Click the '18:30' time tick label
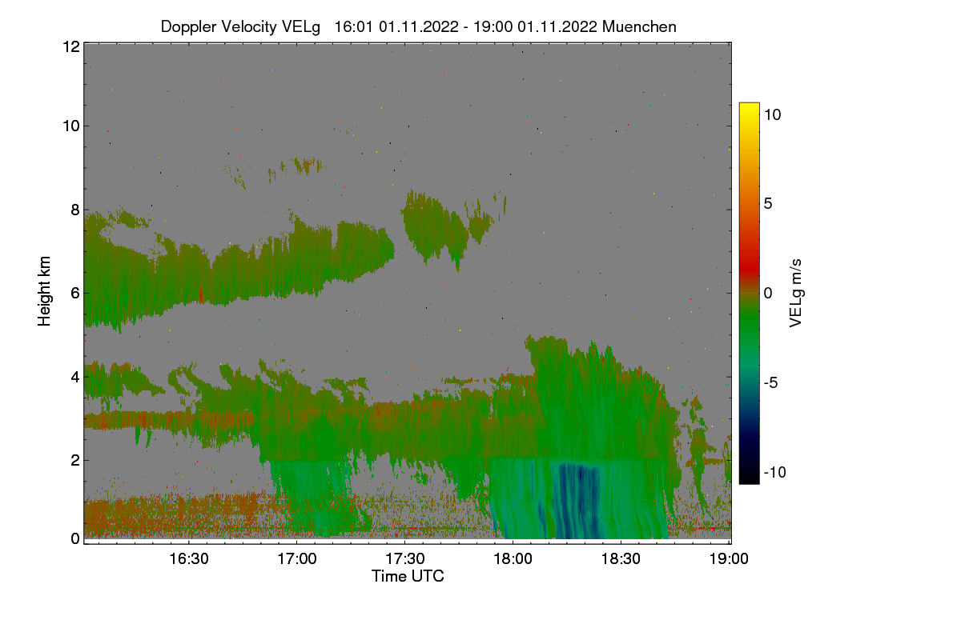Screen dimensions: 961x640 (x=621, y=558)
